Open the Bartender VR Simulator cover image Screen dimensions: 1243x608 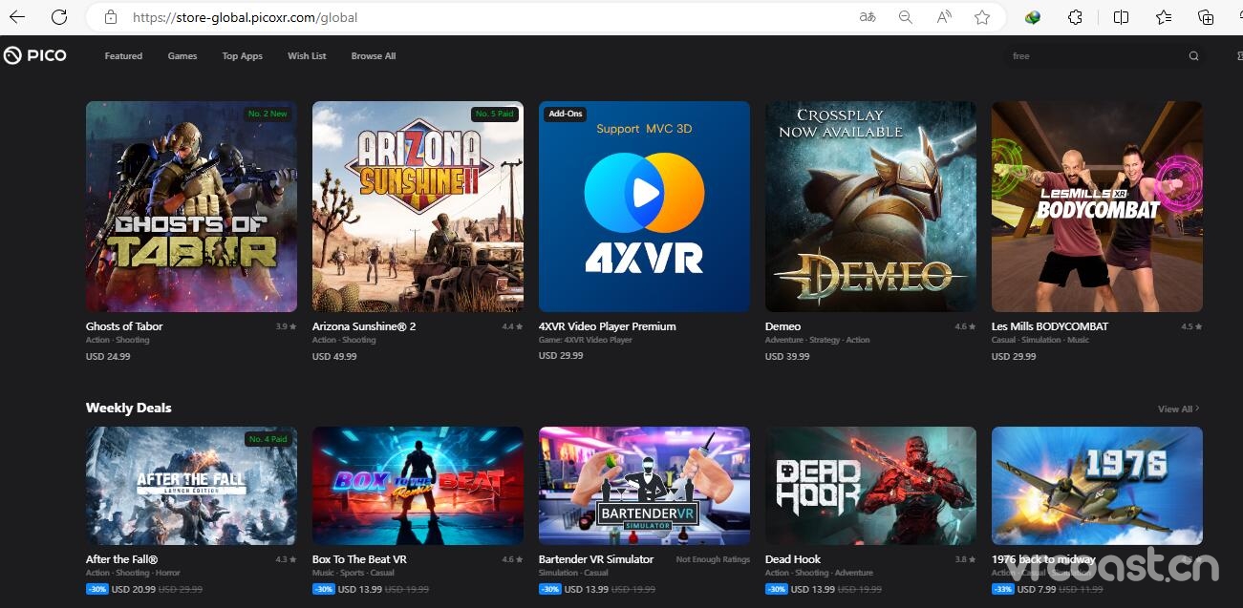(x=644, y=486)
